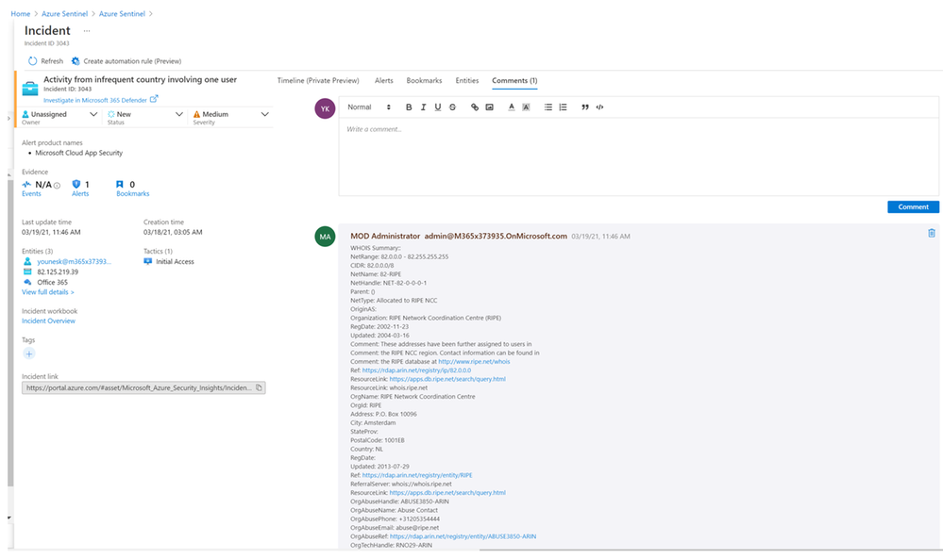
Task: Click the blockquote icon
Action: click(x=585, y=107)
